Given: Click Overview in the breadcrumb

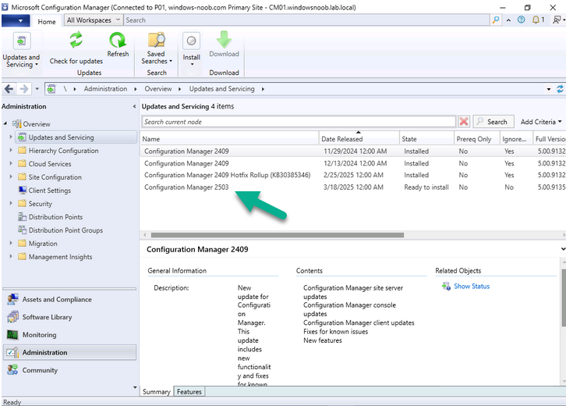Looking at the screenshot, I should click(158, 89).
